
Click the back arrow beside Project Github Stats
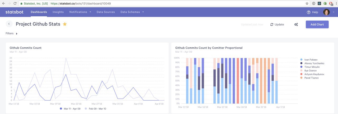tap(9, 24)
